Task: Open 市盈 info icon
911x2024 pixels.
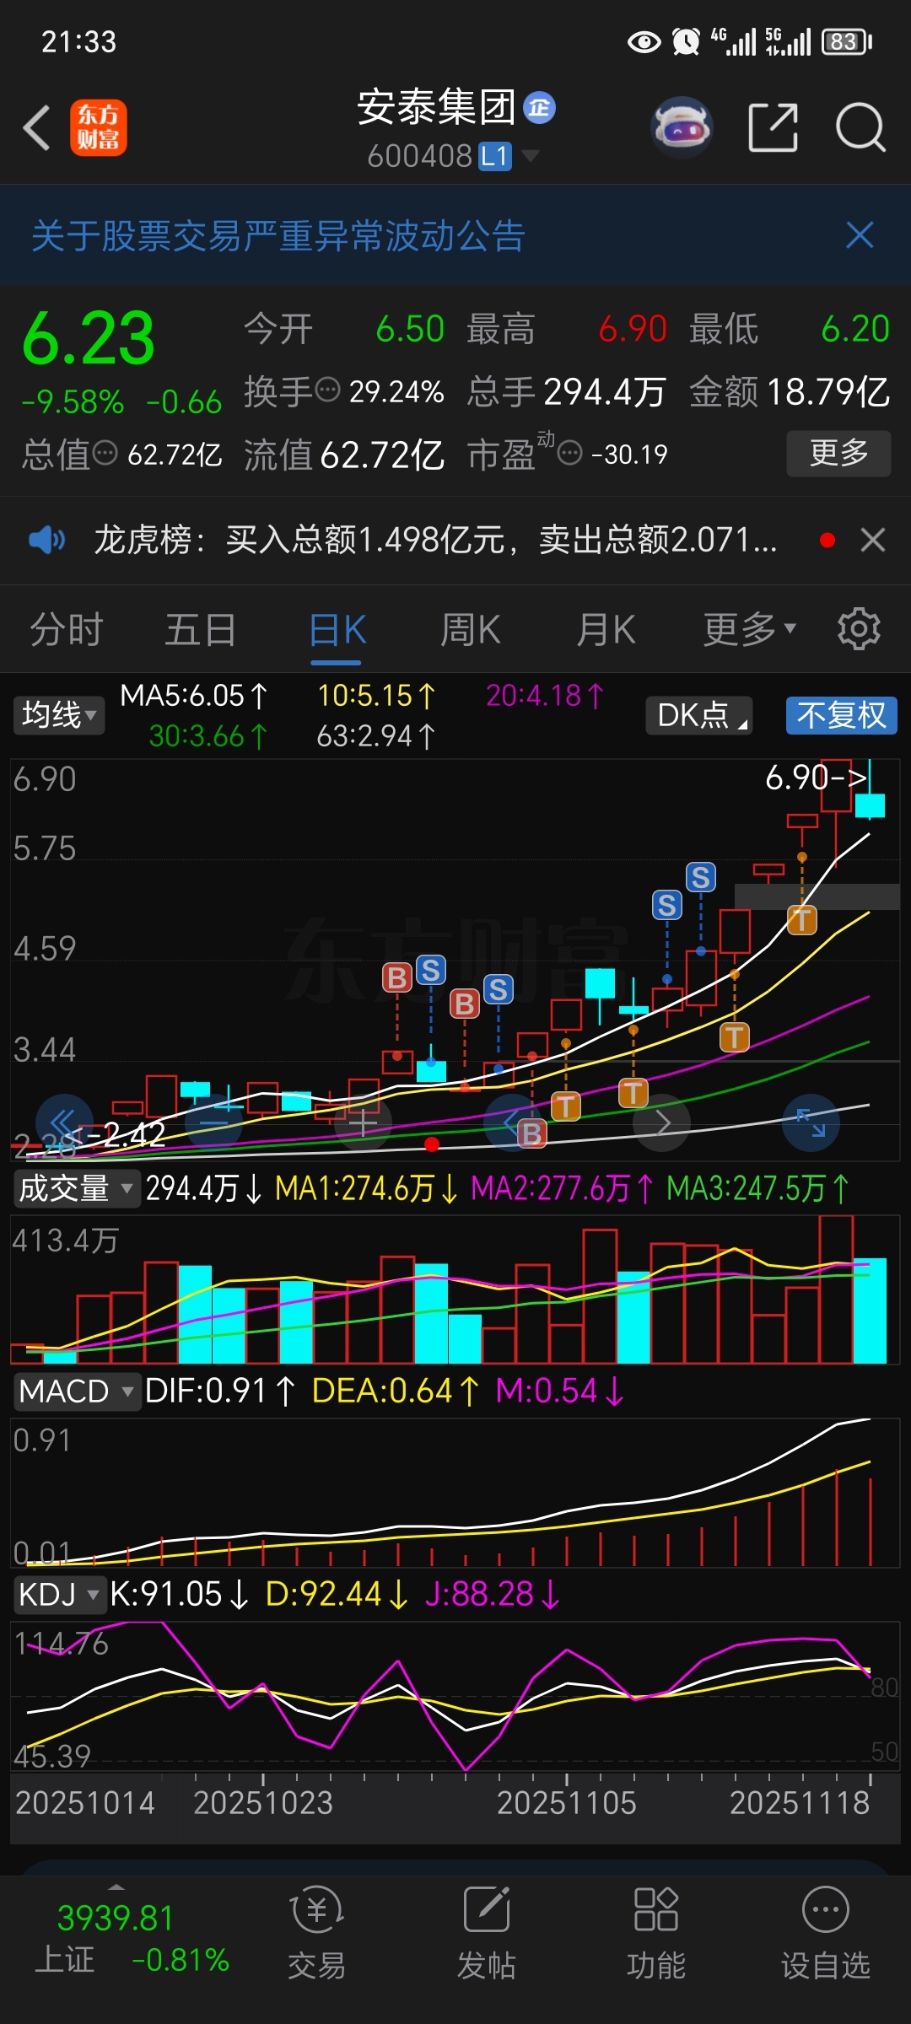Action: (x=570, y=454)
